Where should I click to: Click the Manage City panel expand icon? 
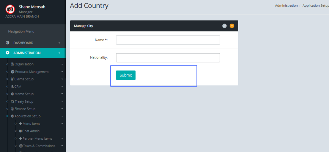224,26
